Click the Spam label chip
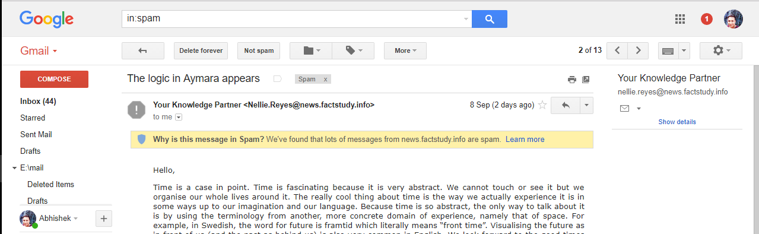The image size is (759, 234). (x=307, y=79)
